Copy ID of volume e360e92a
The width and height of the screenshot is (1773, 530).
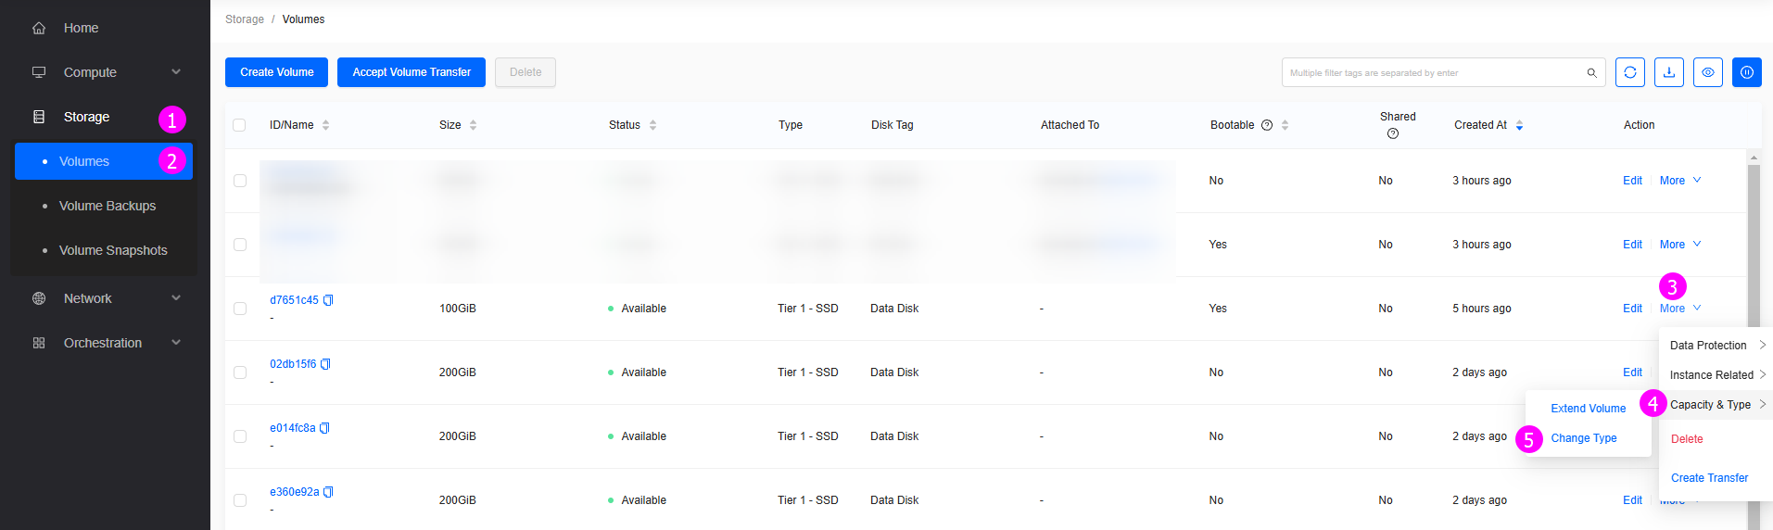point(328,492)
